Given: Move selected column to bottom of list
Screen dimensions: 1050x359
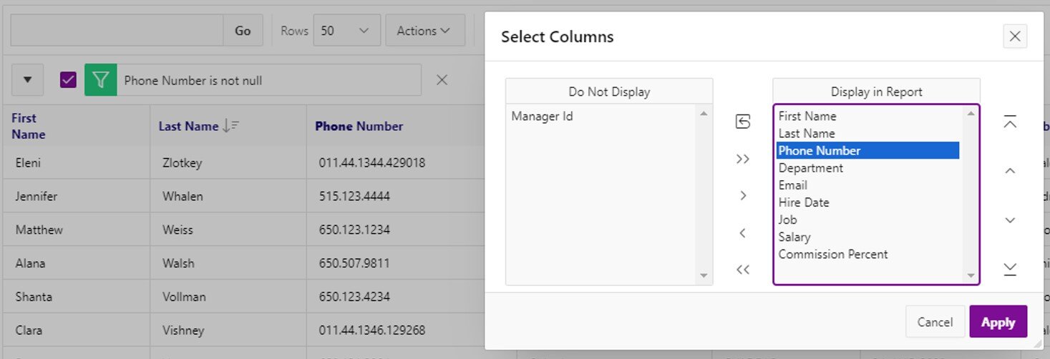Looking at the screenshot, I should point(1010,269).
